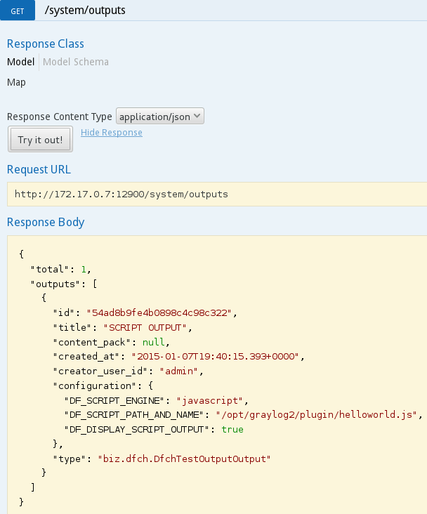The width and height of the screenshot is (427, 514).
Task: Click the output id value 54ad8b9fe4b0898c4c98c322
Action: click(x=162, y=312)
